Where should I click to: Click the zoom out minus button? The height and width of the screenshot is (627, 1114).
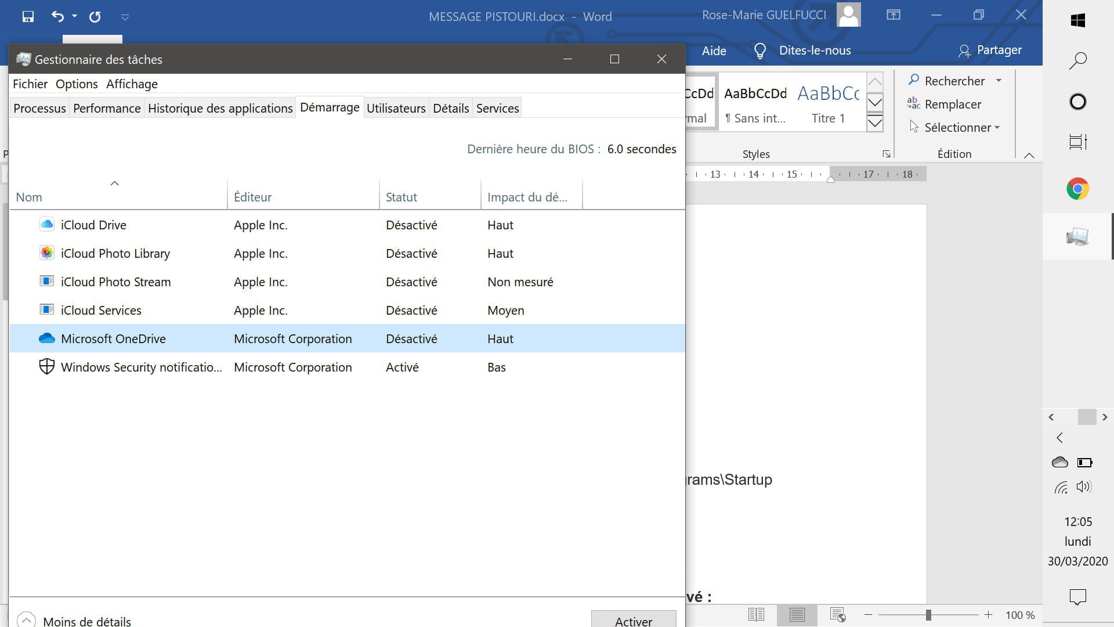869,615
